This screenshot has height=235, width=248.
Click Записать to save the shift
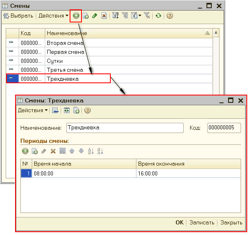tap(202, 222)
